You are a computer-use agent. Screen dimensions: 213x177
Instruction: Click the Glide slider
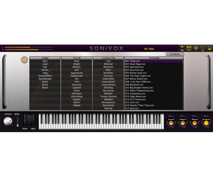coord(17,121)
